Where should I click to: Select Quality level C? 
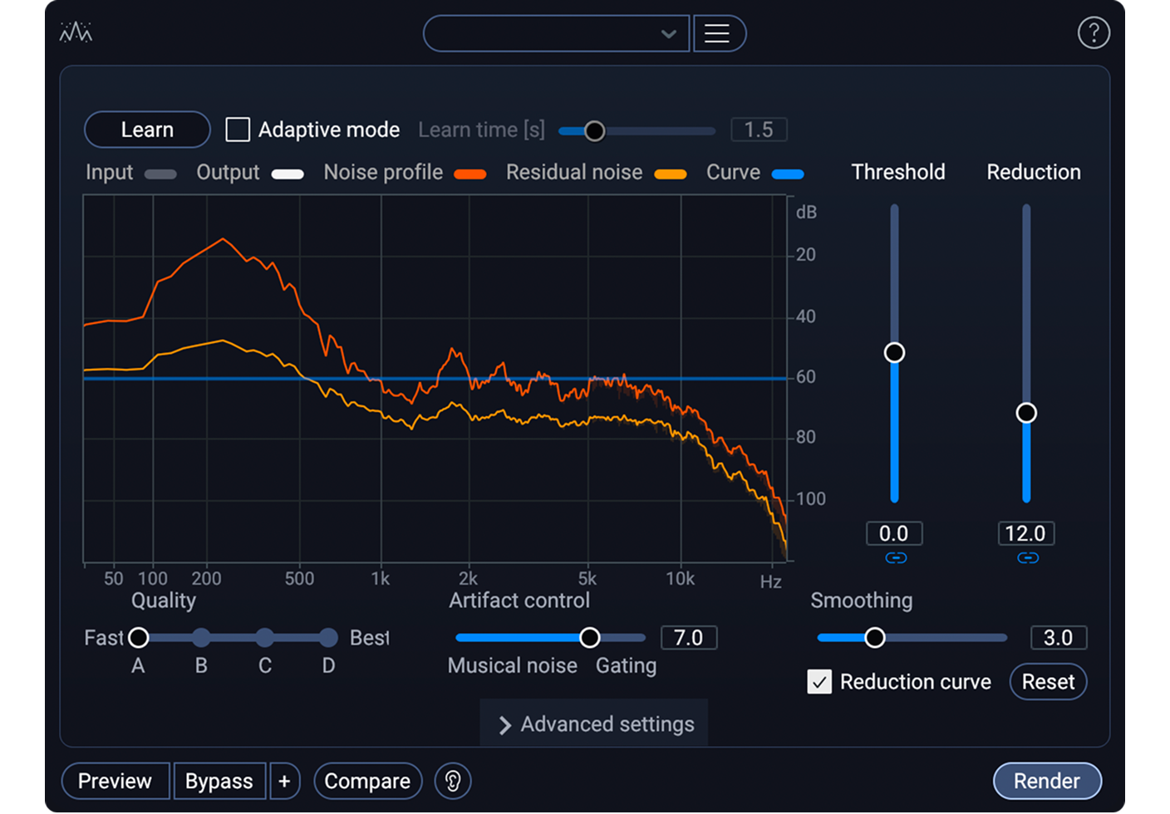(x=265, y=637)
